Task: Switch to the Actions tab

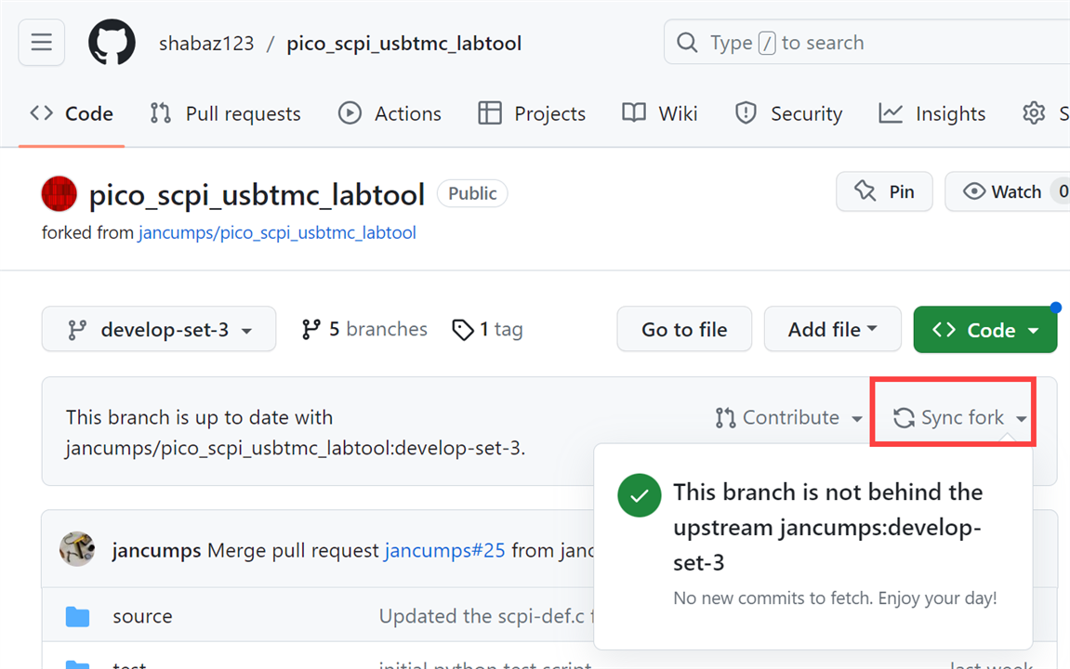Action: tap(390, 113)
